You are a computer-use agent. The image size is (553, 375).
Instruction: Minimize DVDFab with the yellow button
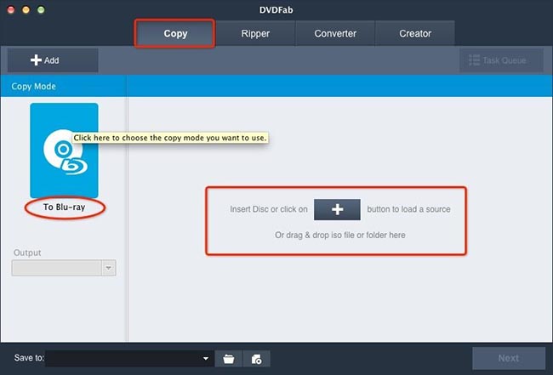(26, 9)
